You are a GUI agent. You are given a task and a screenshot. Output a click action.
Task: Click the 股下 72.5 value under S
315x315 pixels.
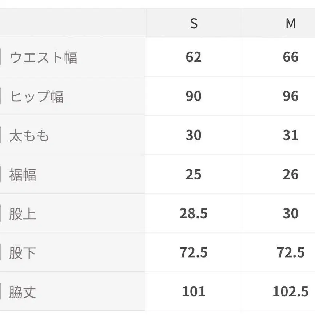[193, 252]
